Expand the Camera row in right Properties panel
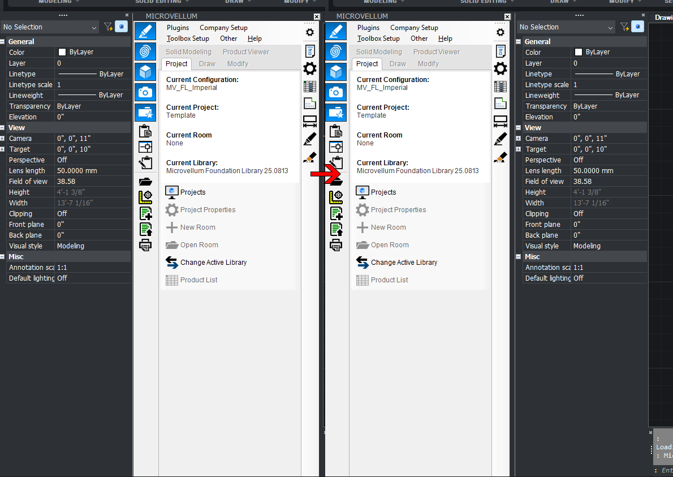The width and height of the screenshot is (673, 477). pos(519,139)
